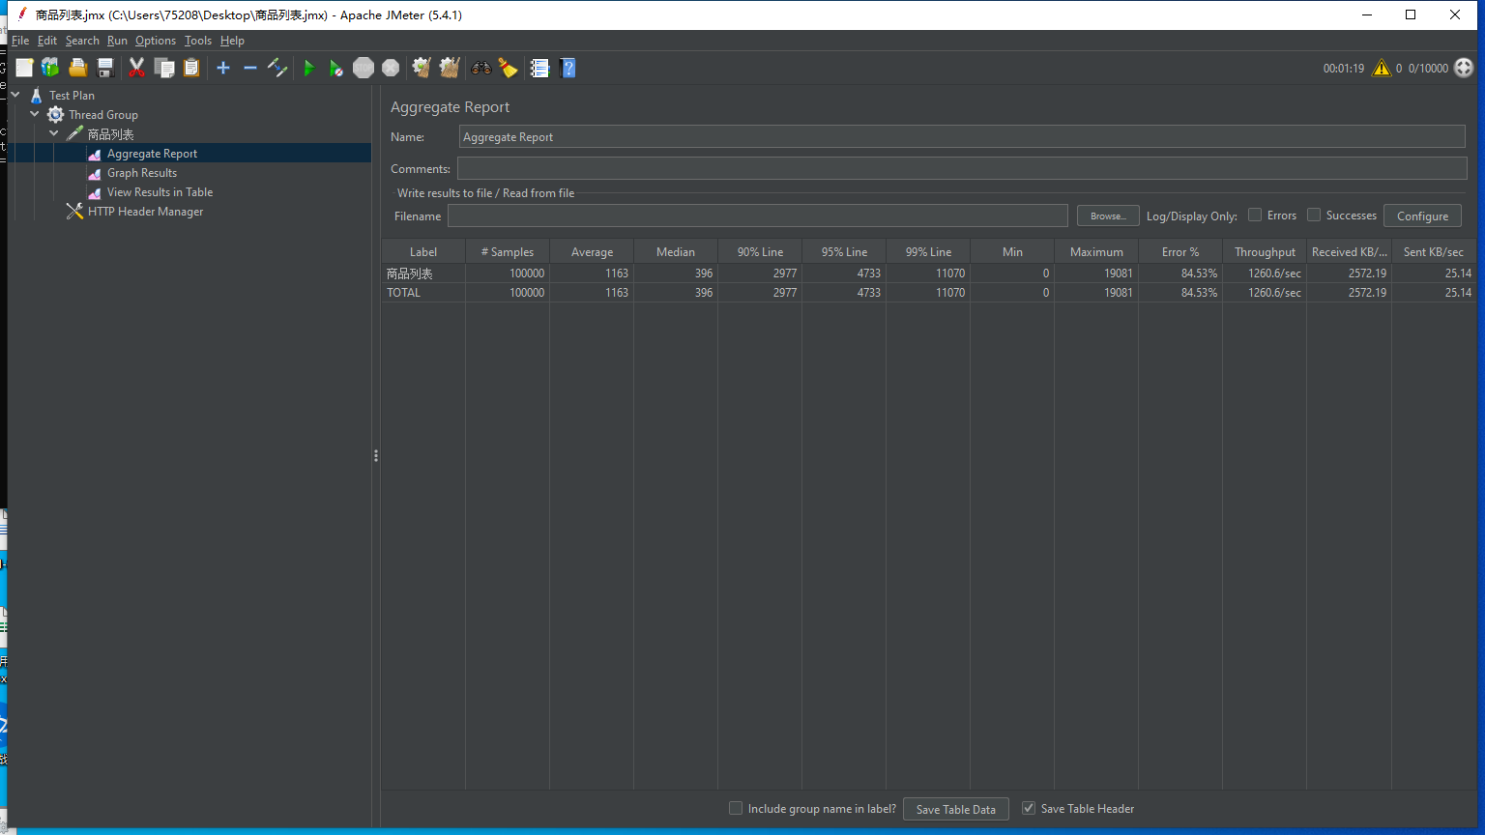Click the Save Table Data button
This screenshot has width=1485, height=835.
click(956, 809)
